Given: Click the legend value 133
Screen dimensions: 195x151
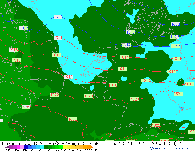Looking at the screenshot, I should tap(56, 150).
